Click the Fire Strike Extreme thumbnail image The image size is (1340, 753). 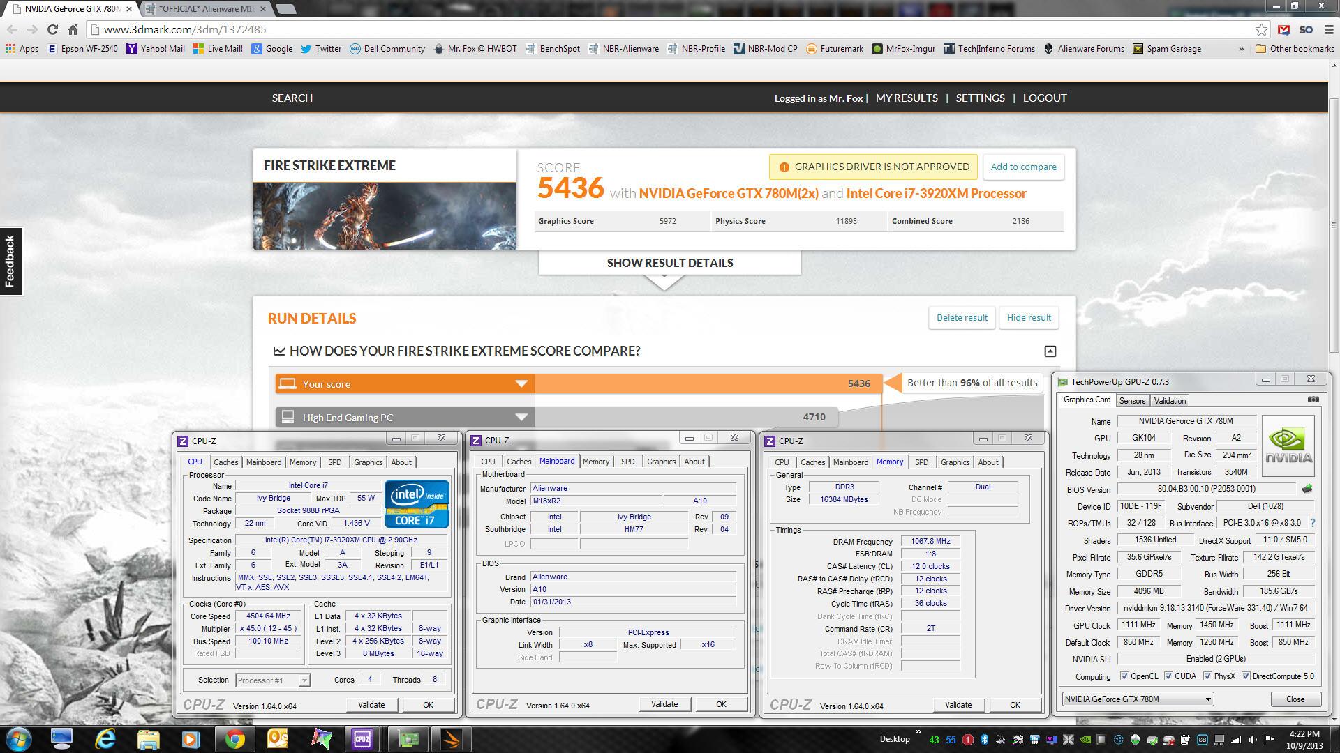(385, 215)
